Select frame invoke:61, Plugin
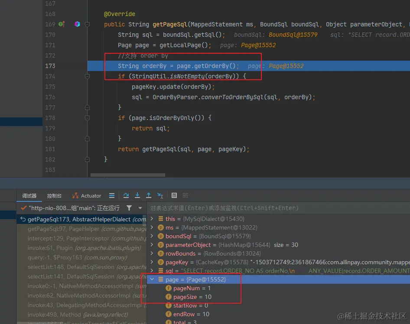The image size is (410, 324). [x=81, y=248]
